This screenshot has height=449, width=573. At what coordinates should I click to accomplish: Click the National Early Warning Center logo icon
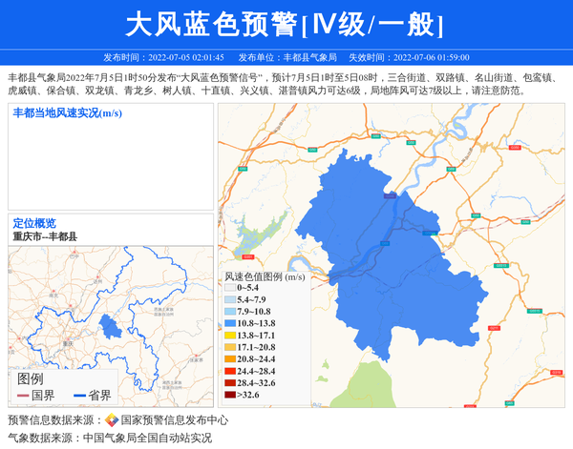pos(112,420)
